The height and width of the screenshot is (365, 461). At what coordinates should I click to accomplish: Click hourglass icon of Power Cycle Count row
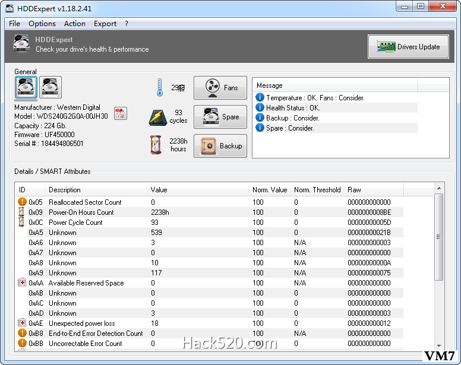pyautogui.click(x=21, y=222)
